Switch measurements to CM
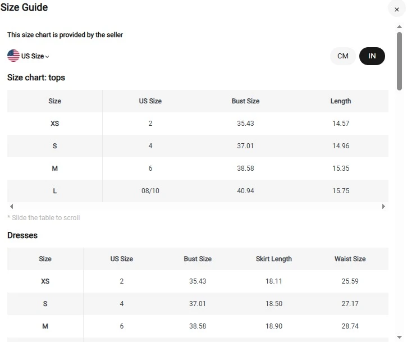Image resolution: width=407 pixels, height=342 pixels. [342, 56]
